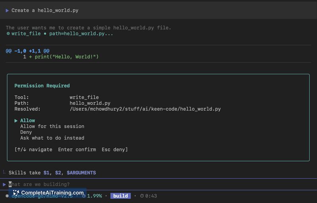The width and height of the screenshot is (317, 203).
Task: Click the '1.99%' context usage value
Action: pyautogui.click(x=94, y=196)
